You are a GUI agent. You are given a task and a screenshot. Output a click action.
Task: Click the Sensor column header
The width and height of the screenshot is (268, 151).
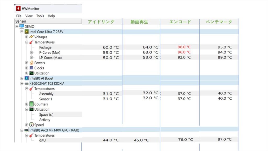tap(48, 21)
